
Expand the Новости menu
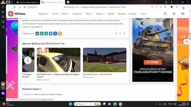pos(44,14)
